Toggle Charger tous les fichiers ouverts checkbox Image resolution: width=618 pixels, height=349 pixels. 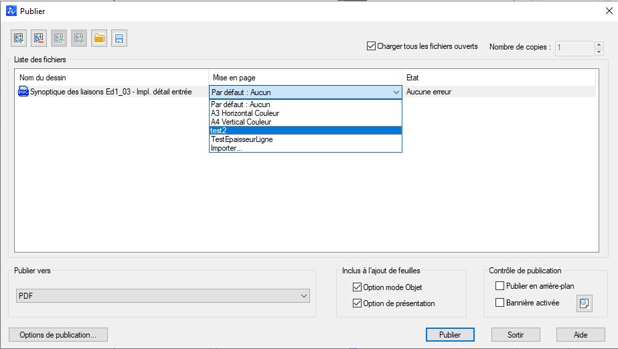371,46
